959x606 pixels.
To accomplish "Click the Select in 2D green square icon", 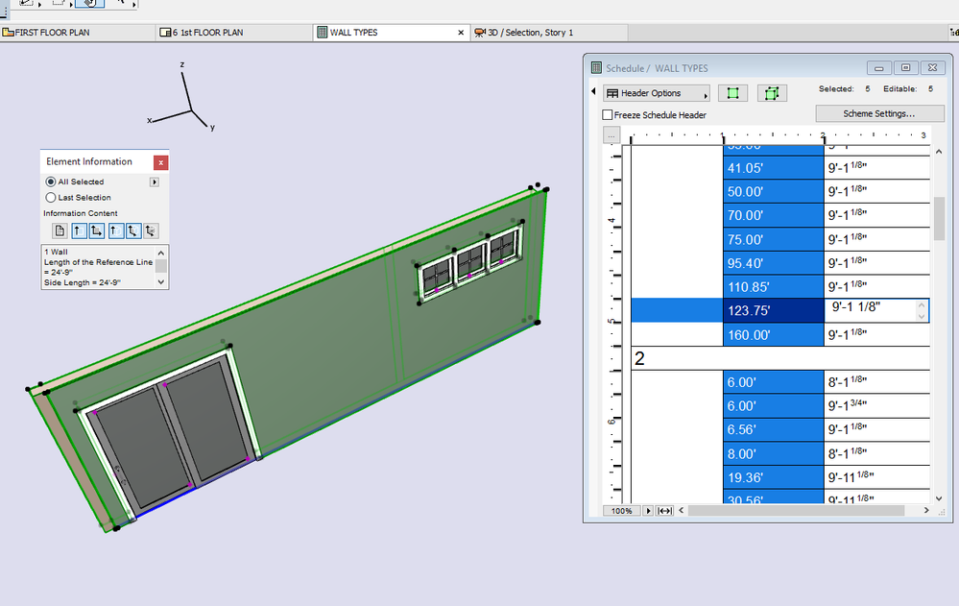I will pos(732,93).
